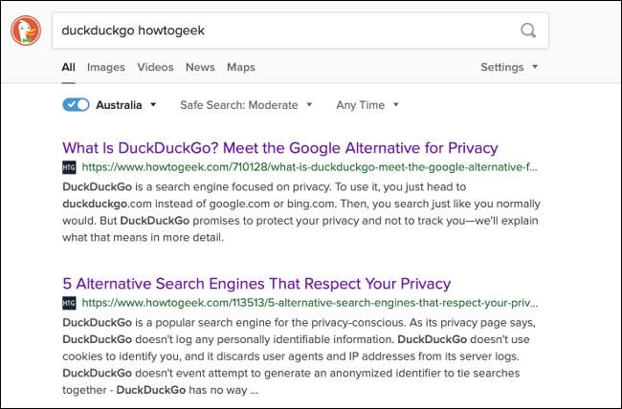Switch to the News tab
622x409 pixels.
coord(200,67)
